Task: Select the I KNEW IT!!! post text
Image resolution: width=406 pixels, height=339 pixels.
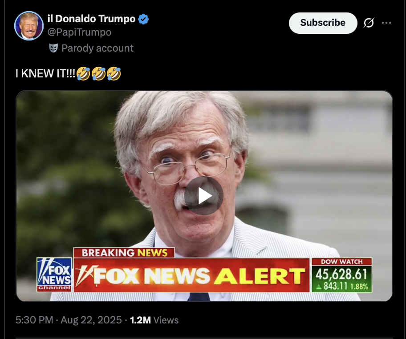Action: 45,73
